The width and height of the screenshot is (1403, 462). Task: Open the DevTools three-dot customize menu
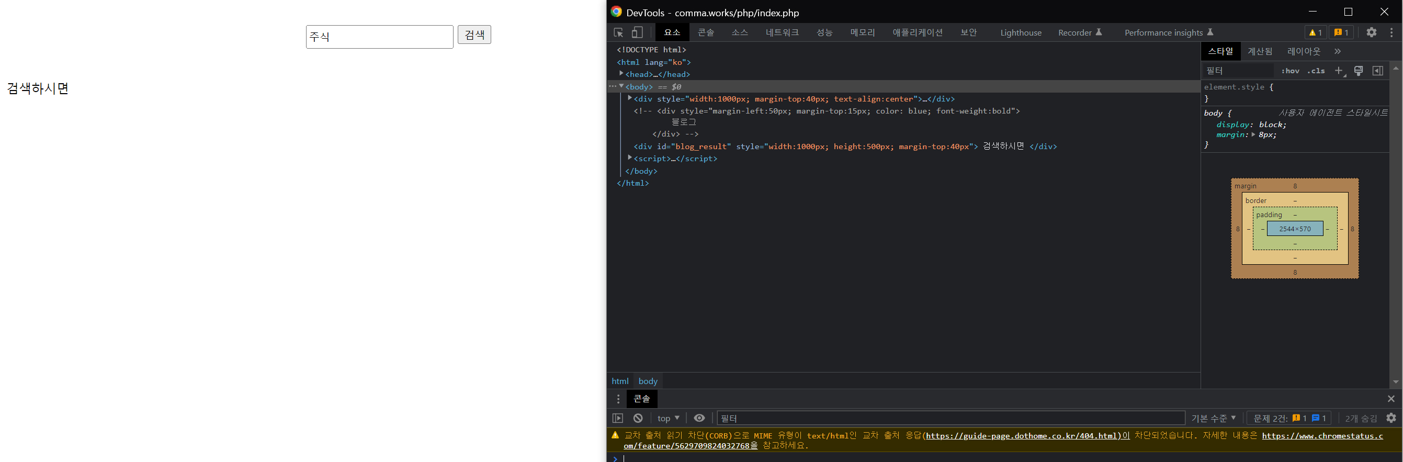1391,32
